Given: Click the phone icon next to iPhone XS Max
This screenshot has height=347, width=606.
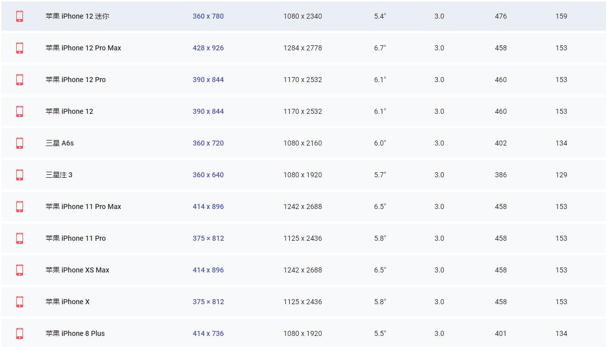Looking at the screenshot, I should tap(20, 270).
